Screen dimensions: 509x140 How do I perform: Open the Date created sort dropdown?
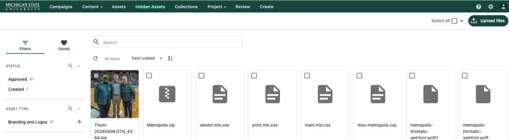pos(147,58)
